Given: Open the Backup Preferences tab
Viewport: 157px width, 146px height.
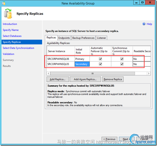Looking at the screenshot, I should coord(84,38).
